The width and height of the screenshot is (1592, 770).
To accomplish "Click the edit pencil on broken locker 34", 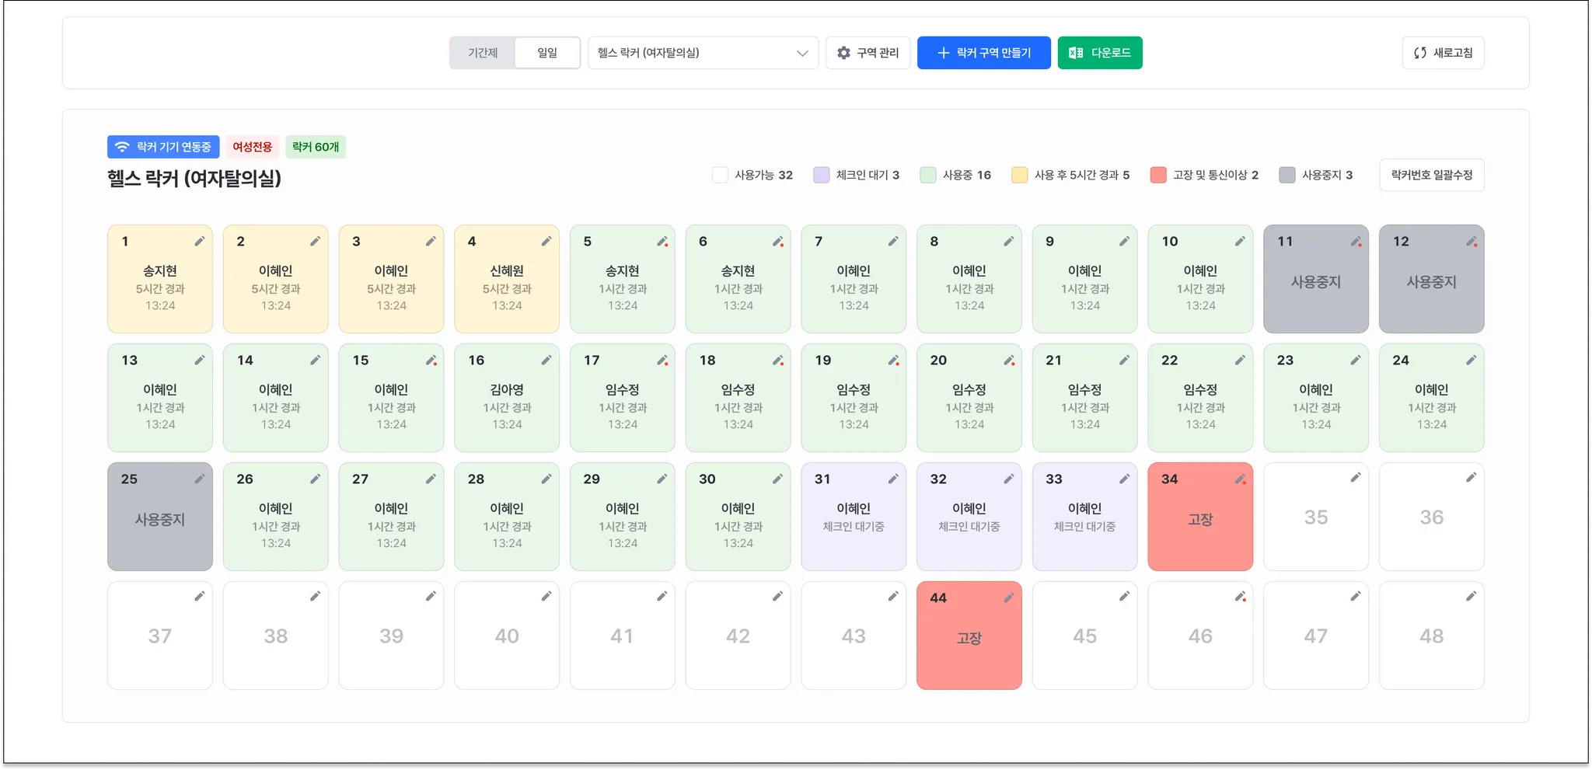I will 1240,479.
